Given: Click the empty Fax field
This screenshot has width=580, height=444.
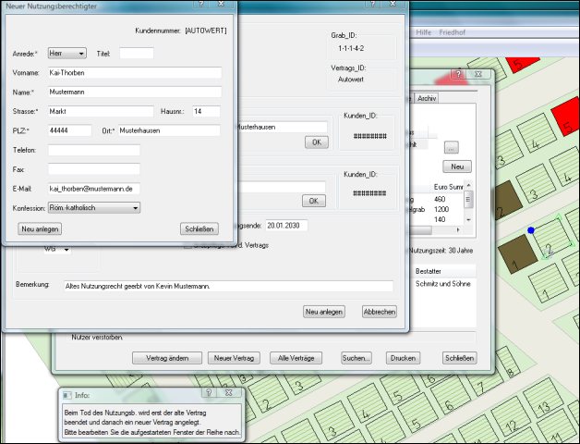Looking at the screenshot, I should click(x=94, y=169).
